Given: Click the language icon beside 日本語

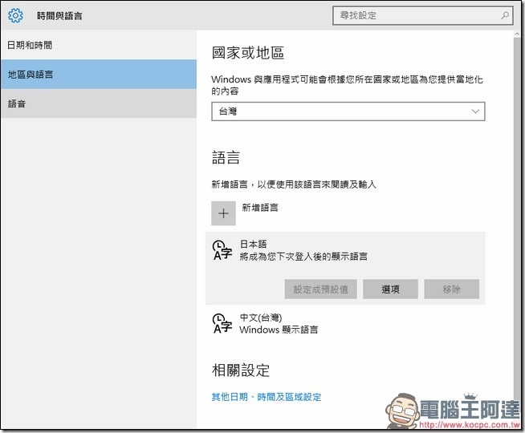Looking at the screenshot, I should point(222,250).
